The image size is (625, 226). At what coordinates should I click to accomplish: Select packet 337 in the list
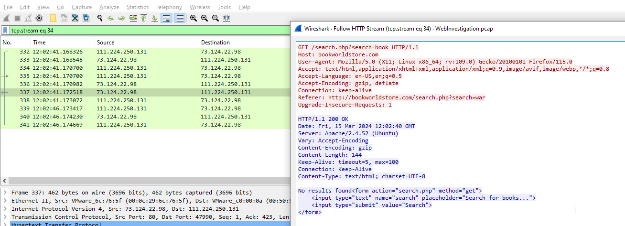coord(146,92)
